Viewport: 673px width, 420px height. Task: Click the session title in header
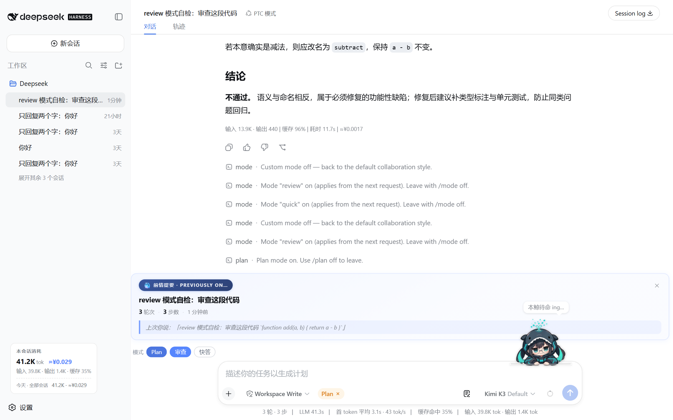[190, 13]
